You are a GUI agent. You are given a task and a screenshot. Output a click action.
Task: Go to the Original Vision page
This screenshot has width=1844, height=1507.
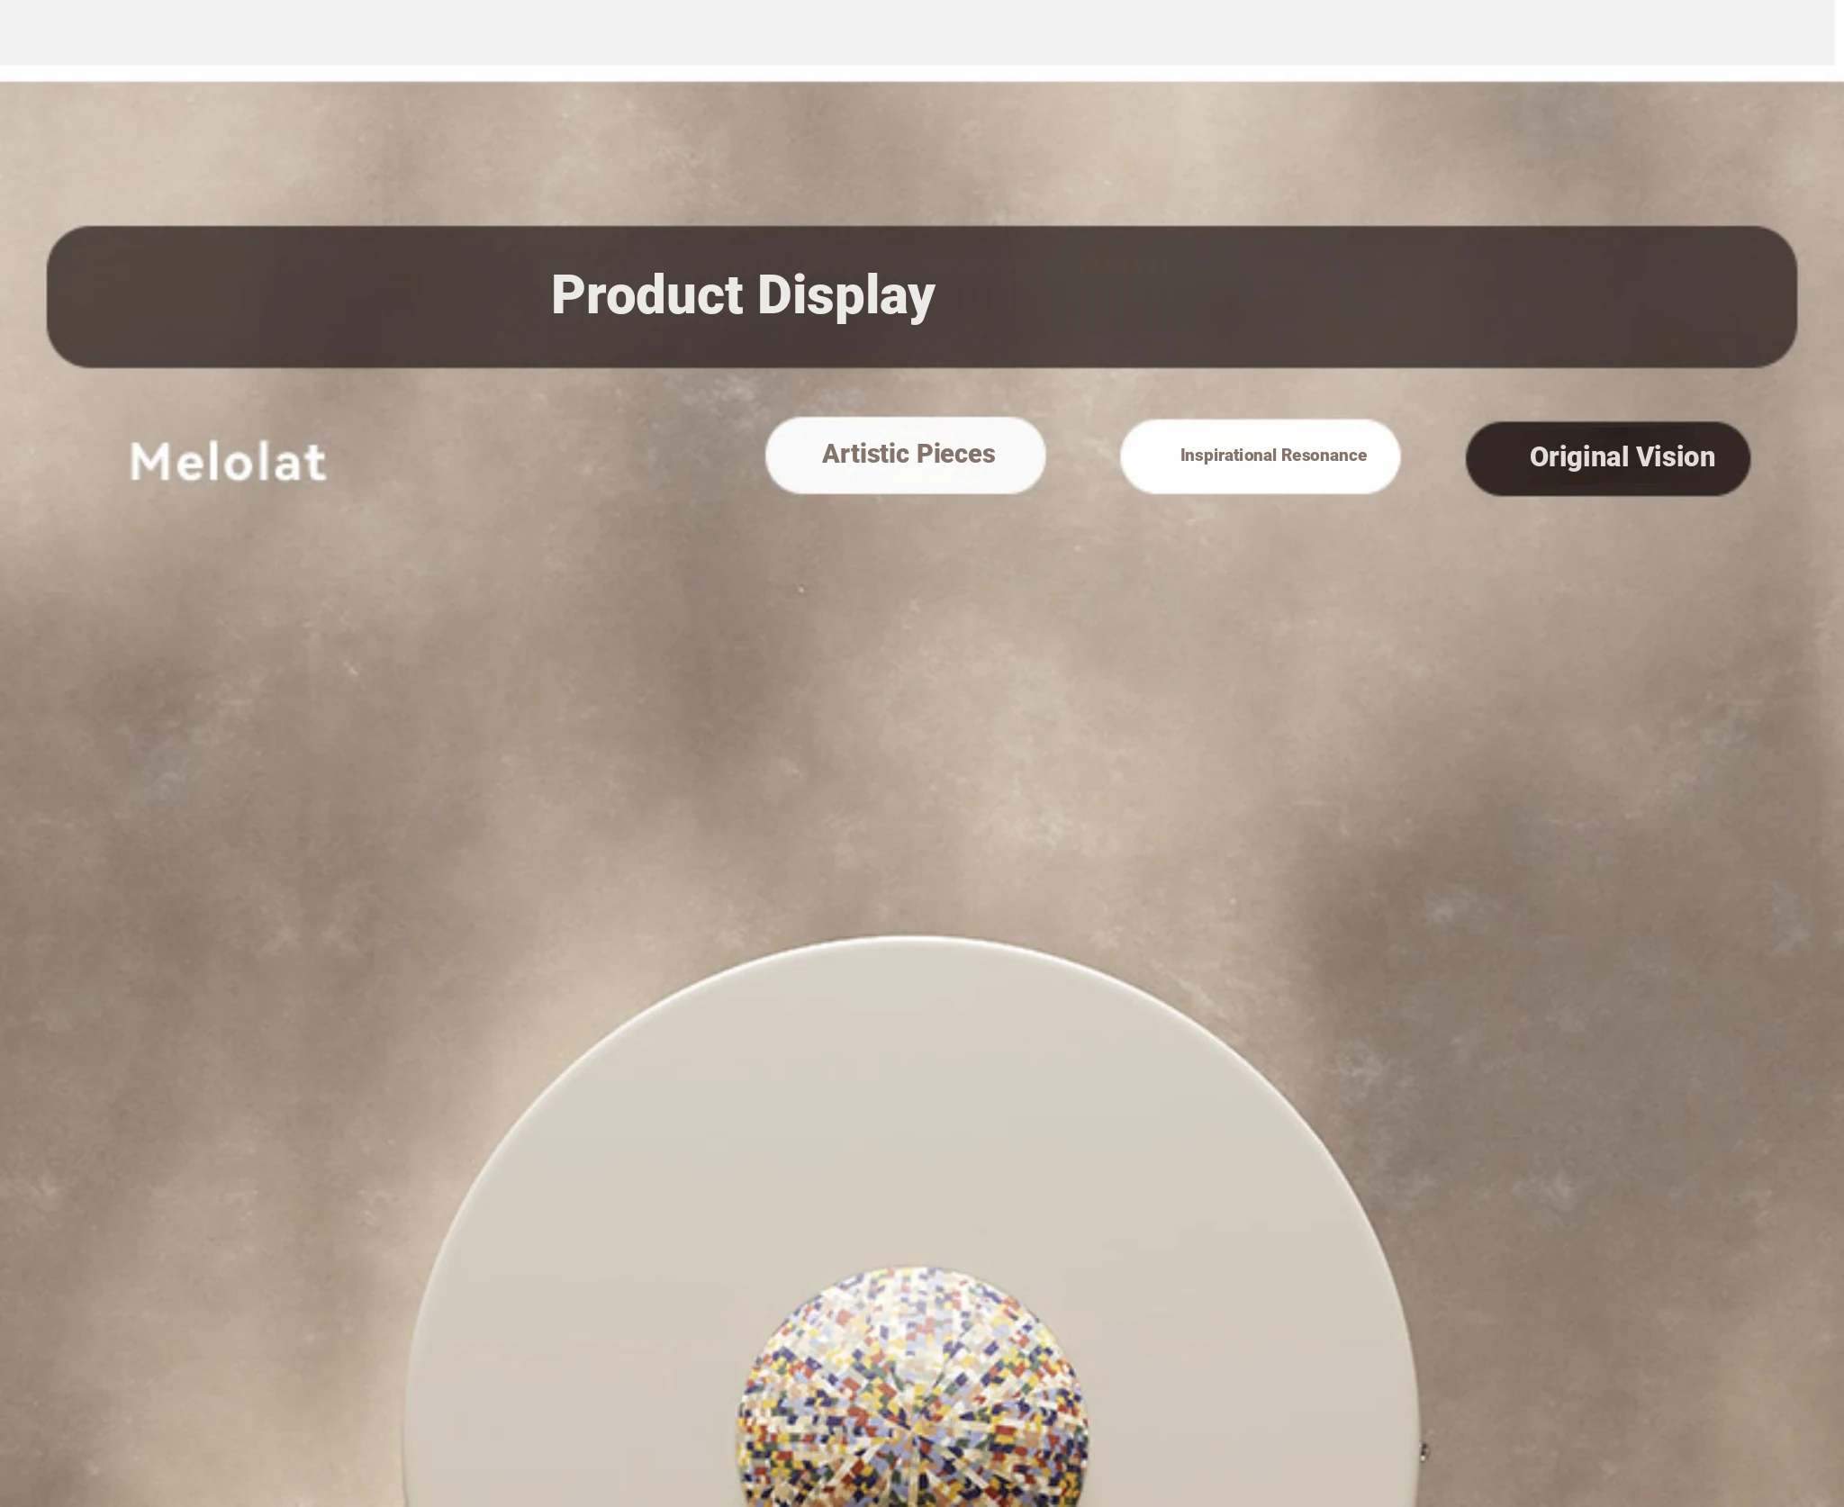click(1607, 458)
